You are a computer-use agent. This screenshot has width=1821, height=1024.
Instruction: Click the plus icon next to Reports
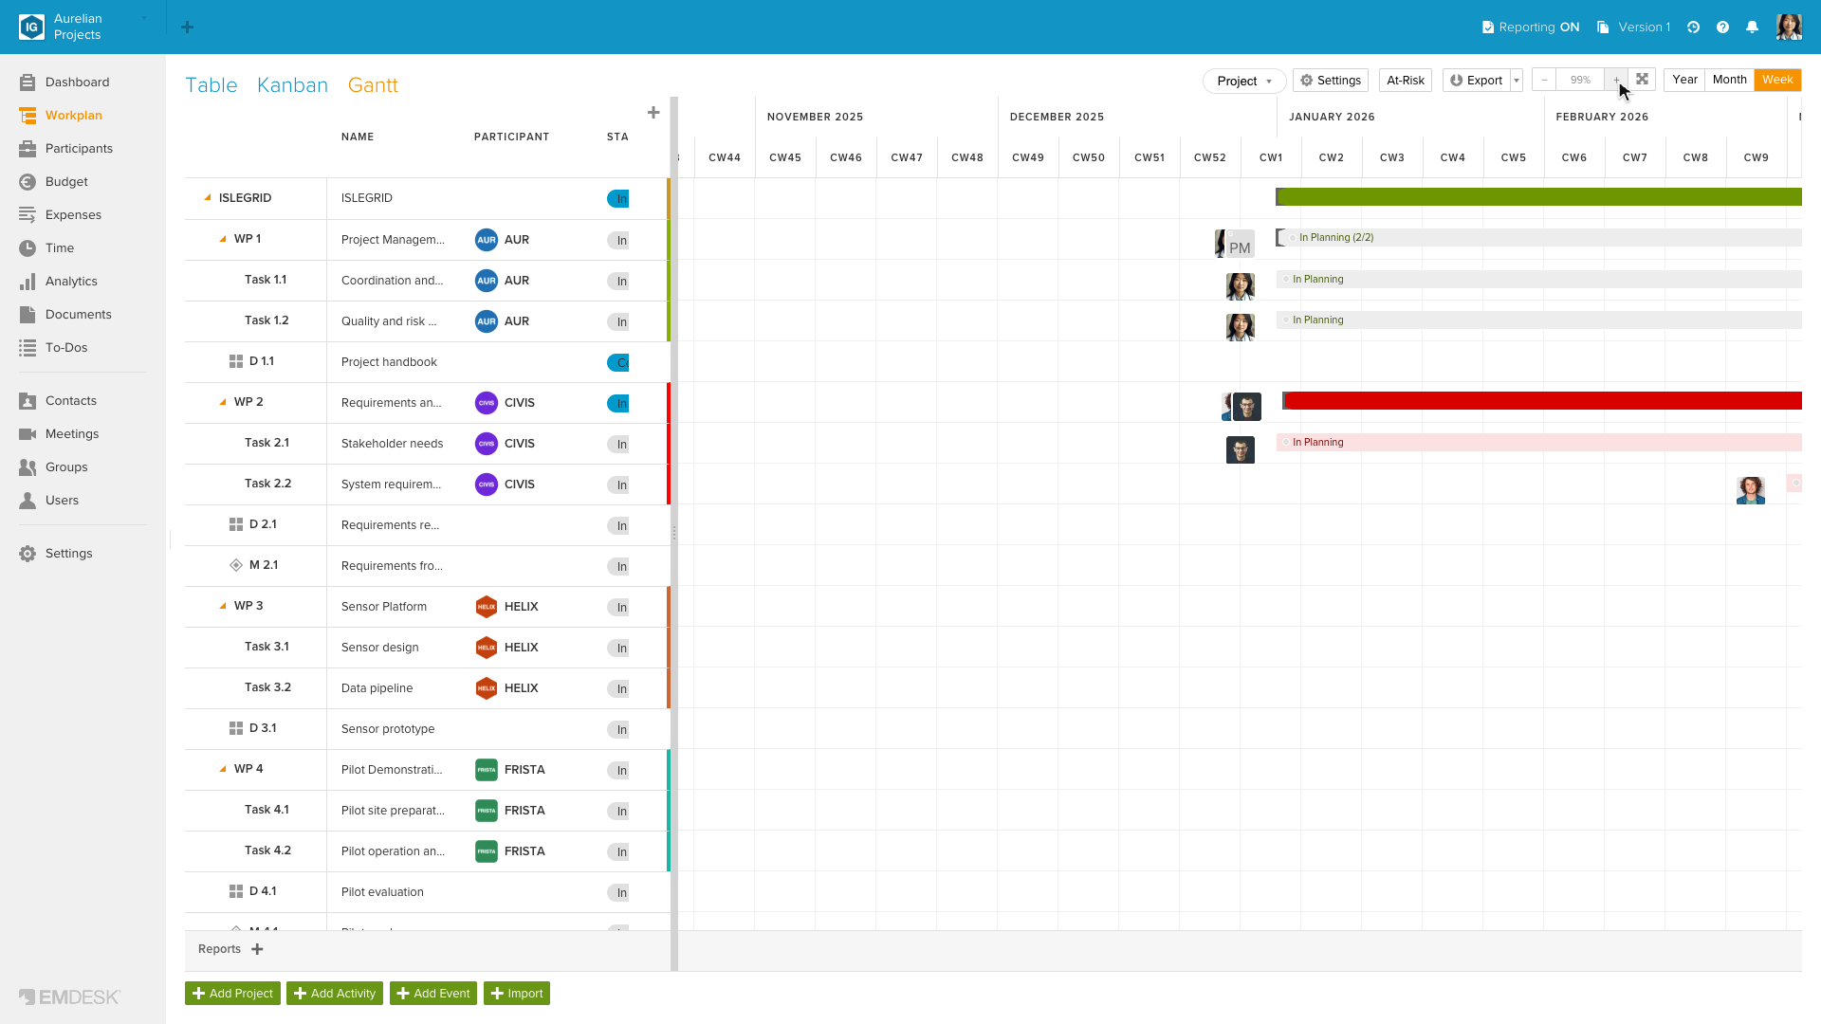point(257,949)
